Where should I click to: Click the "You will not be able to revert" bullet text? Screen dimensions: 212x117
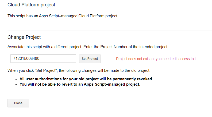click(80, 85)
